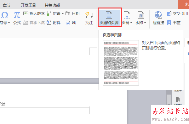Click the 批注 comment icon
Viewport: 189px width, 124px height.
click(x=89, y=15)
